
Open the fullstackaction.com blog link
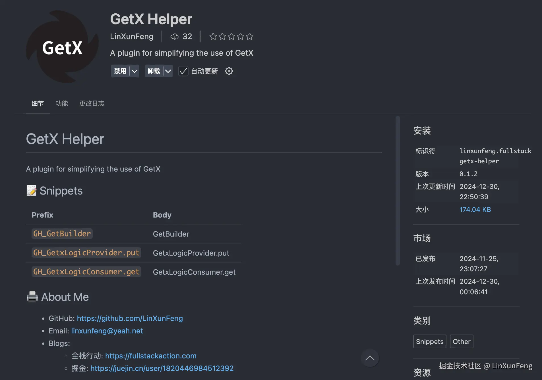[x=151, y=356]
